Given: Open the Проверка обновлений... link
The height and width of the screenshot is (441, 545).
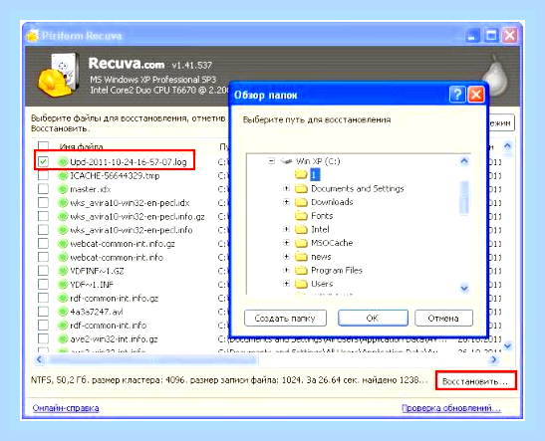Looking at the screenshot, I should pos(451,408).
